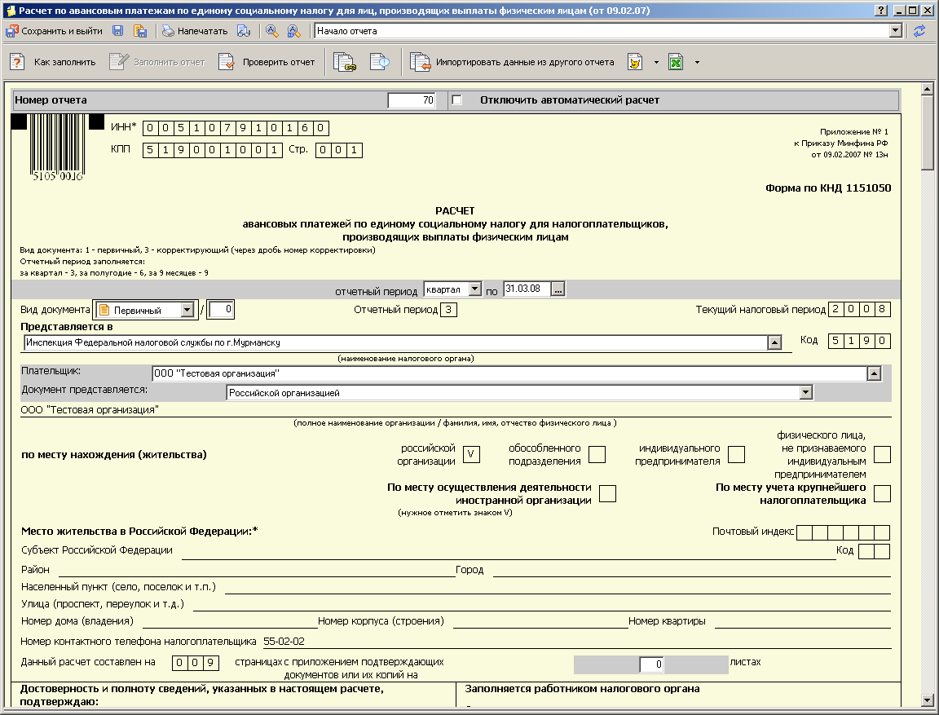Click the question-mark page icon Как заполнить

click(x=17, y=62)
